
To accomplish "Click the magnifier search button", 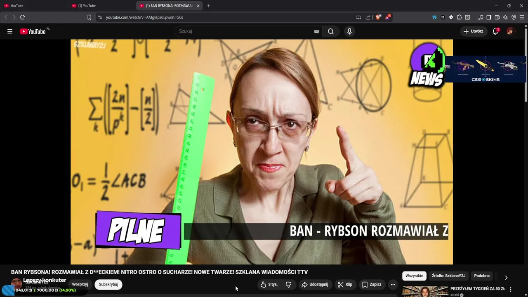I will tap(331, 31).
